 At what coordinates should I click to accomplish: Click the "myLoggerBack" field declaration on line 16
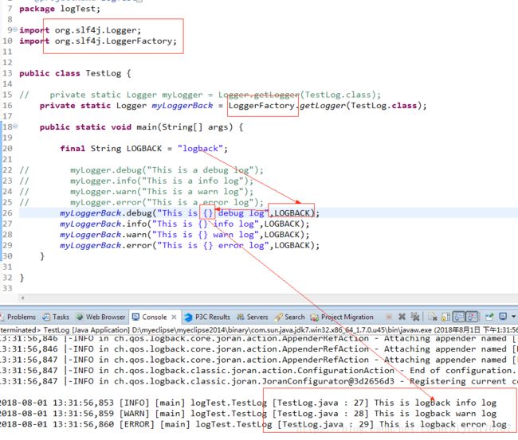click(182, 106)
